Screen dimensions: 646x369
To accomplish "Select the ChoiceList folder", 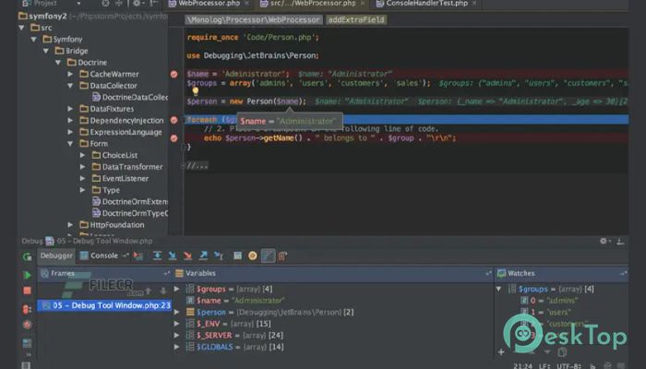I will coord(114,155).
